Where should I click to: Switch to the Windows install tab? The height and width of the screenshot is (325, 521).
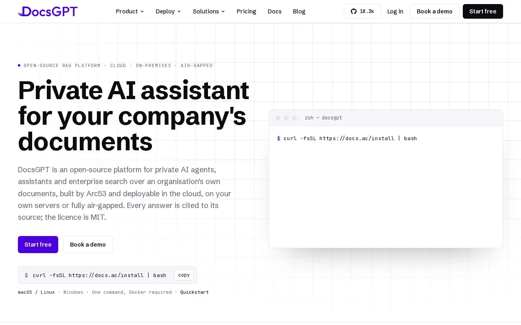coord(73,292)
